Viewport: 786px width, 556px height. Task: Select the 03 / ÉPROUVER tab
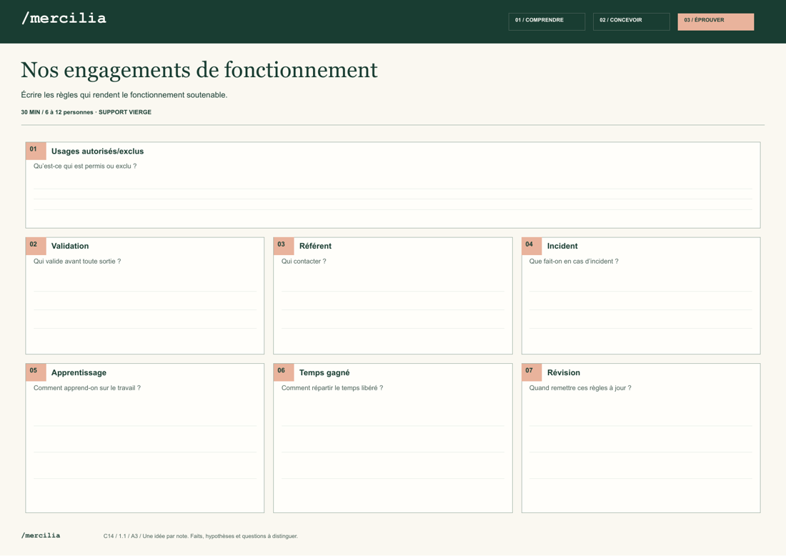(x=715, y=21)
